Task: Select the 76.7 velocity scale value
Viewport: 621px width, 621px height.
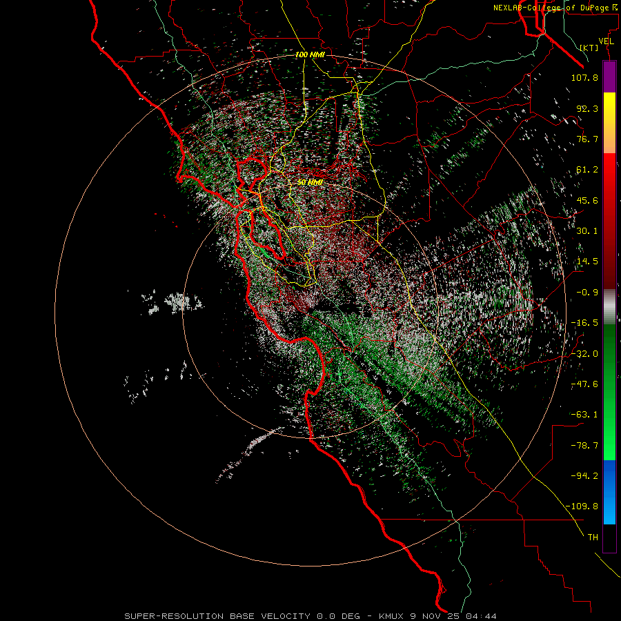Action: click(587, 139)
